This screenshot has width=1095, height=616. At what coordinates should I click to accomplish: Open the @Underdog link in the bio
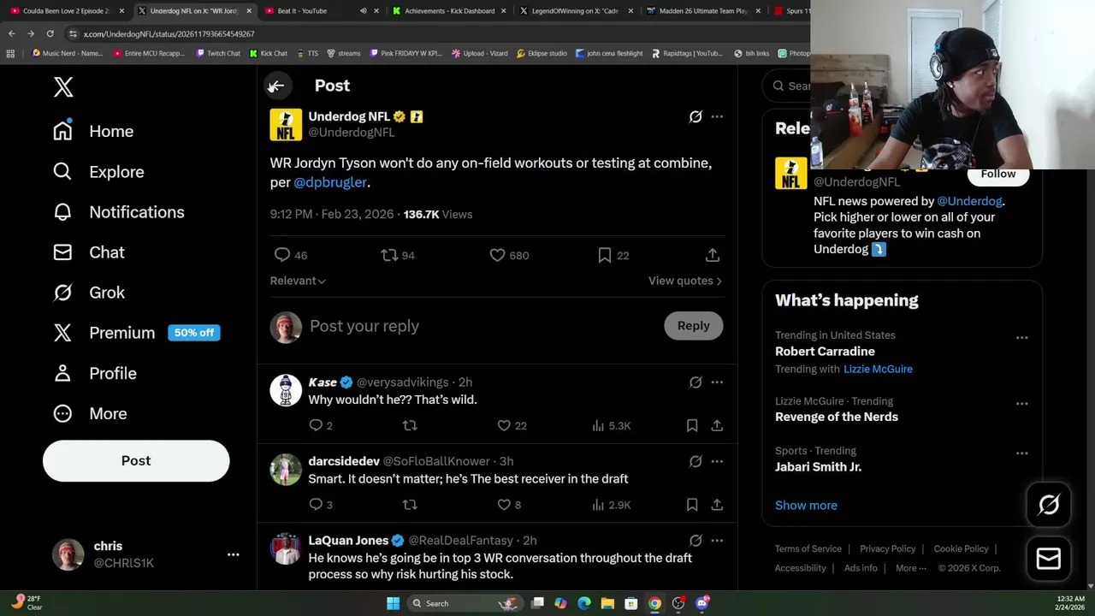(969, 201)
